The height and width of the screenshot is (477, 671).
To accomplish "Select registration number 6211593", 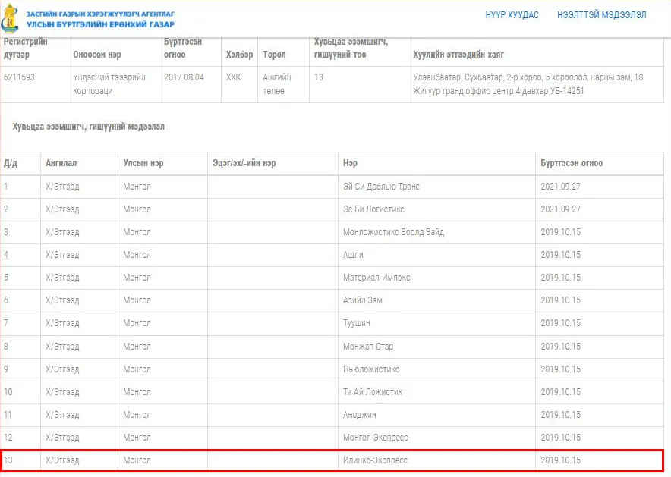I will click(19, 77).
